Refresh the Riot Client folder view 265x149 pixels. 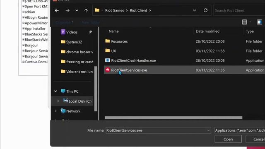205,10
